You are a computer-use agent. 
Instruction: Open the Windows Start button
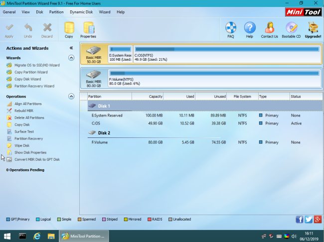click(7, 236)
